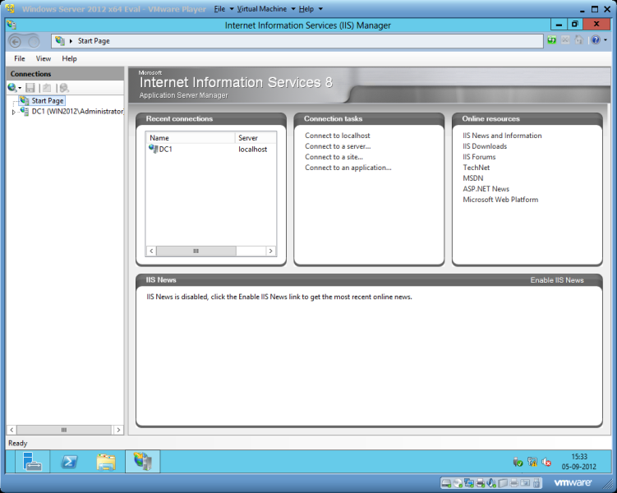Open the VMware Virtual Machine dropdown menu
Viewport: 617px width, 493px height.
(262, 8)
